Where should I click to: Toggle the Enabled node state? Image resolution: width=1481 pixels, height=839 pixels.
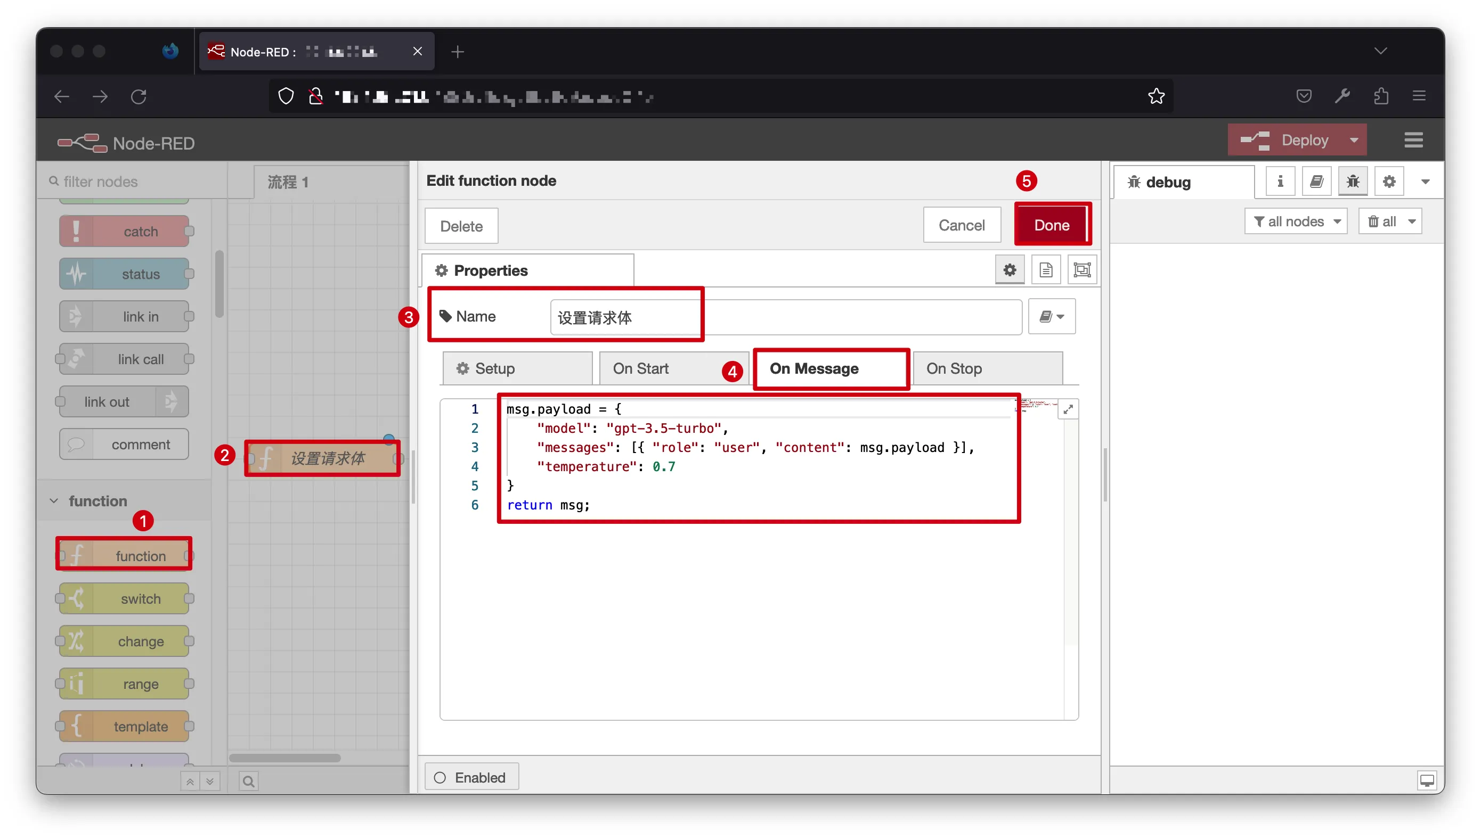(x=471, y=777)
